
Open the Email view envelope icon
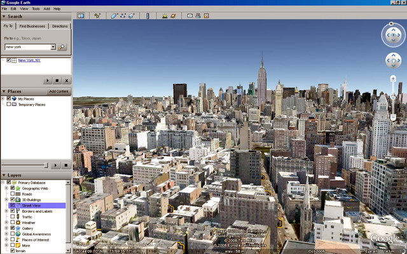point(190,16)
